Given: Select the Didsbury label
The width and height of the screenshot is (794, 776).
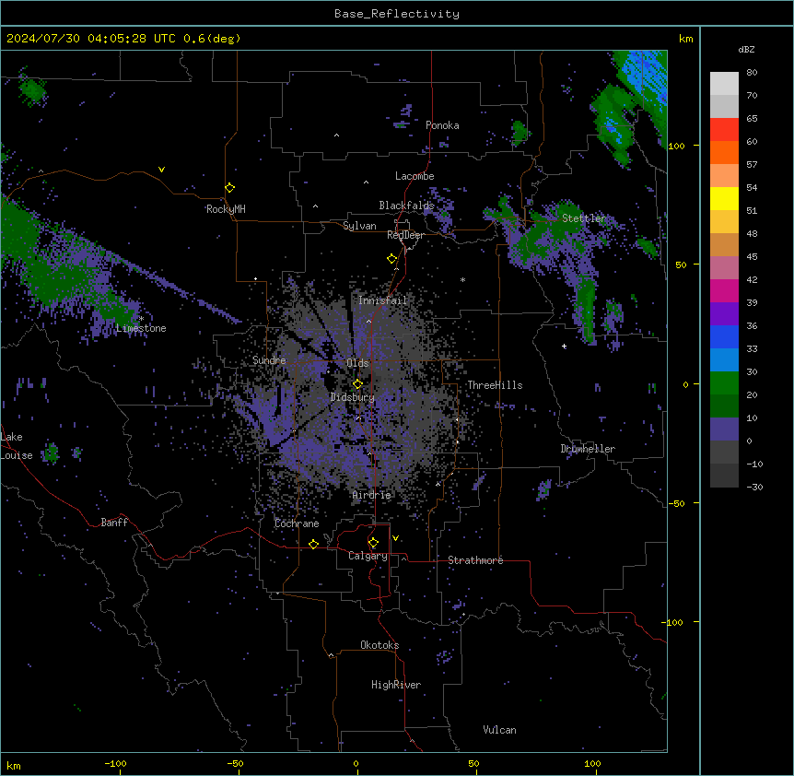Looking at the screenshot, I should click(x=353, y=397).
